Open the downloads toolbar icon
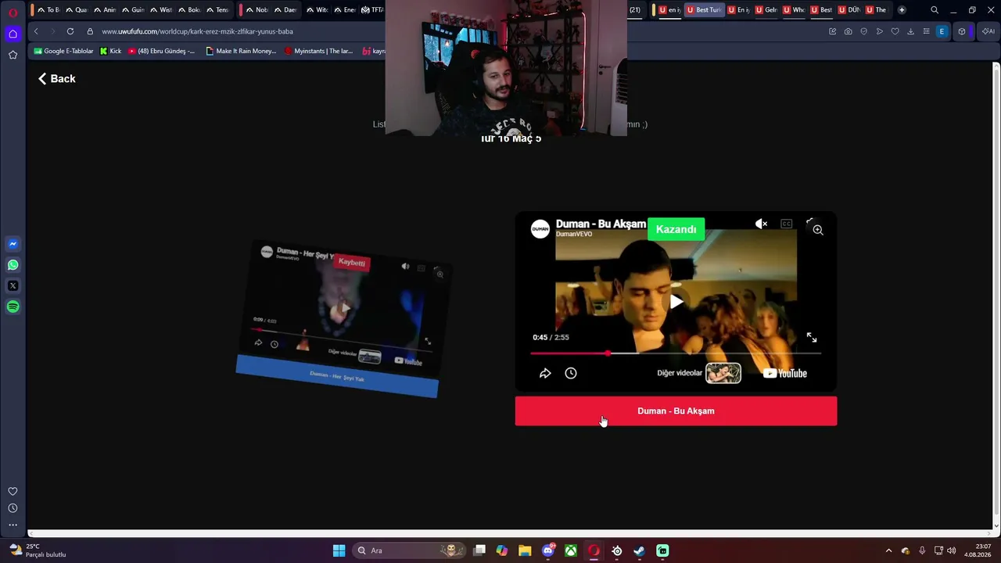 [x=911, y=31]
